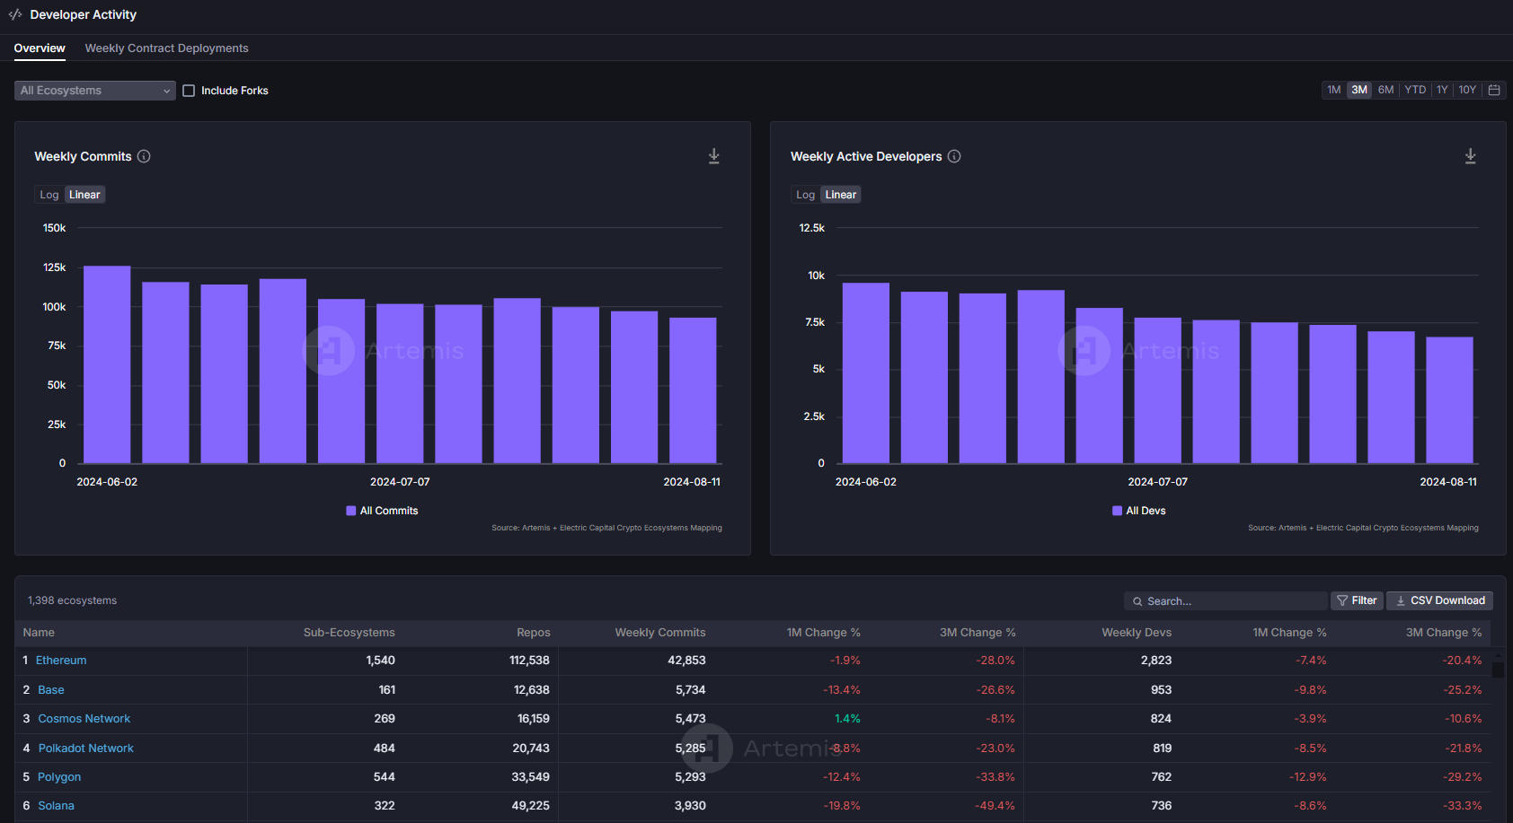Enable the Include Forks checkbox

tap(189, 91)
